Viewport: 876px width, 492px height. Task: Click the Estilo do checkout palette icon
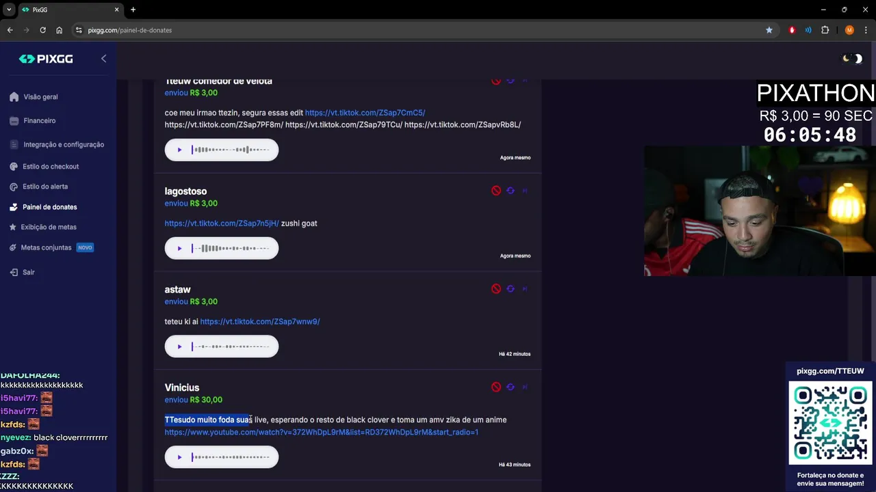click(x=14, y=166)
